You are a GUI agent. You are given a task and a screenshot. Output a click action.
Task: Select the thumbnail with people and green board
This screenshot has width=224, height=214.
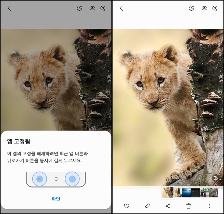[x=205, y=193]
